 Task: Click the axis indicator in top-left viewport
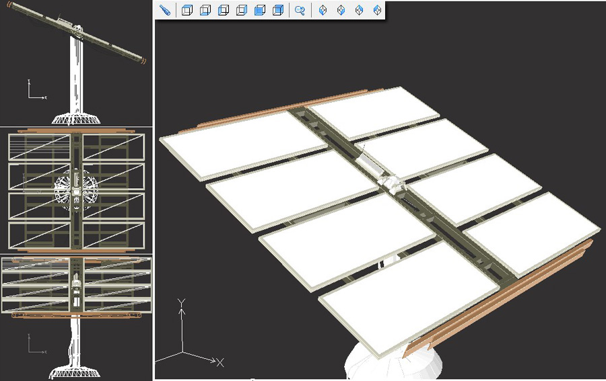35,91
